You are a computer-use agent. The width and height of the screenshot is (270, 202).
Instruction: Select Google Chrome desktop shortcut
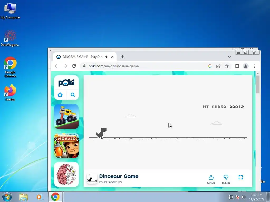pyautogui.click(x=10, y=67)
